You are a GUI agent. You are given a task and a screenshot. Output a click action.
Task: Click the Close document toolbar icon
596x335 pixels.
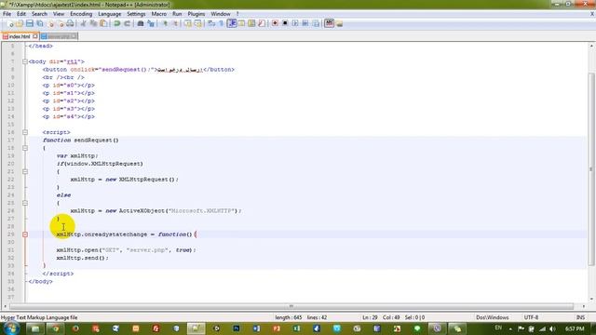tap(50, 23)
